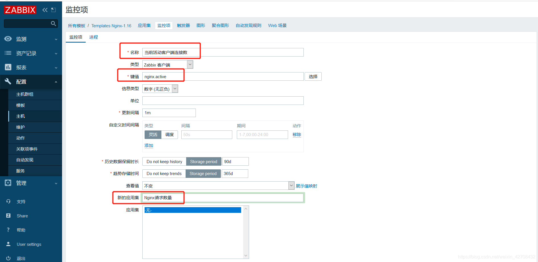This screenshot has height=262, width=538.
Task: Click the wrench icon for 配置
Action: point(8,81)
